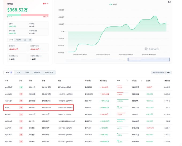
Task: Click the 20X 全仓 cell in xyz:GOLD row
Action: coord(32,87)
